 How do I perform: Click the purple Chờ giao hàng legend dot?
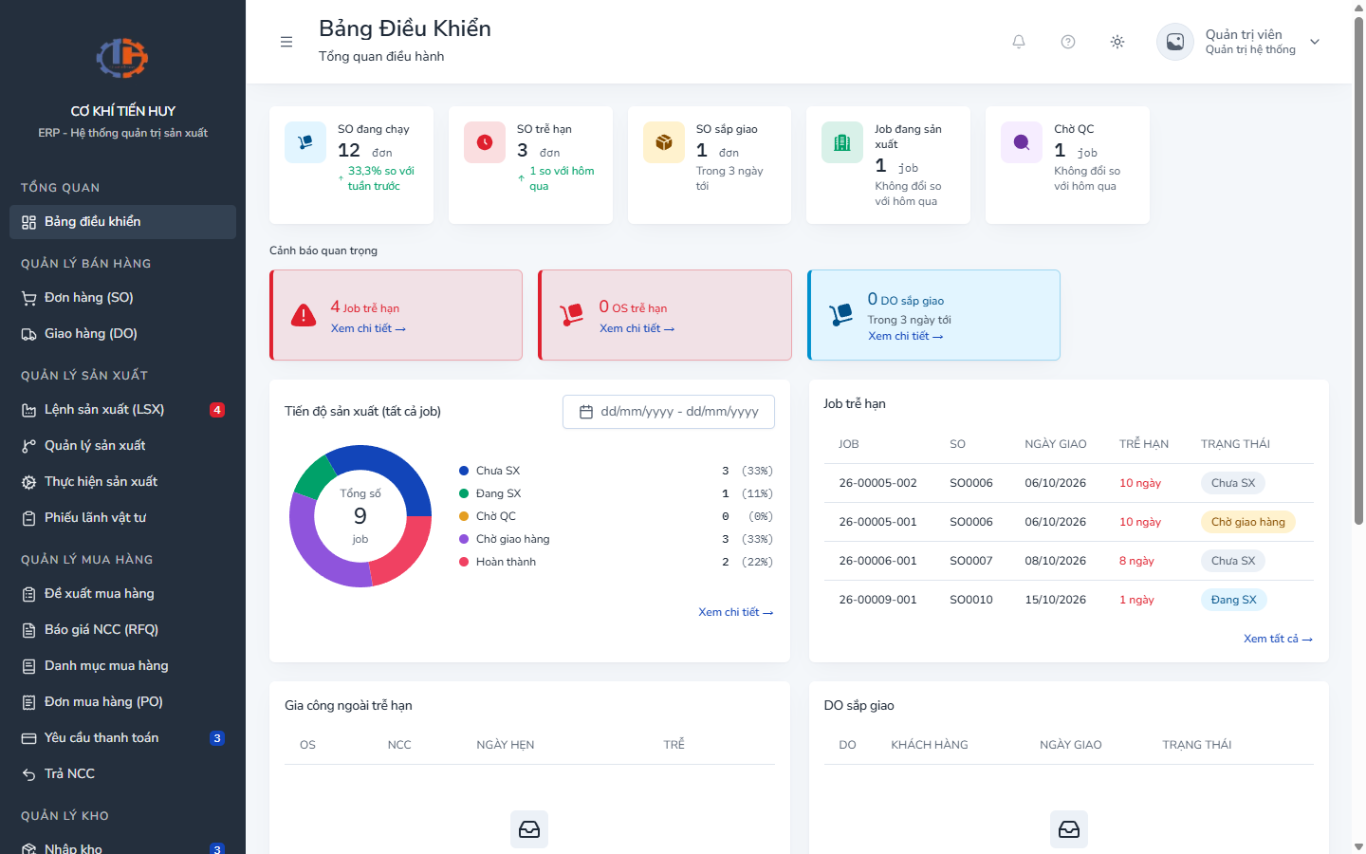point(464,539)
